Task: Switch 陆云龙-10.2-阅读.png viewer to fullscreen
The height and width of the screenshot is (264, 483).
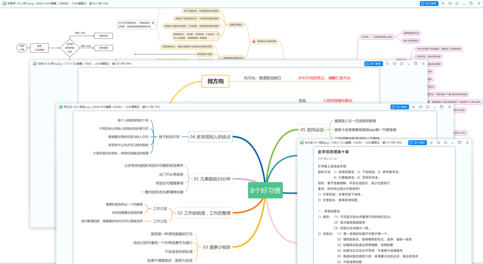Action: [x=428, y=107]
